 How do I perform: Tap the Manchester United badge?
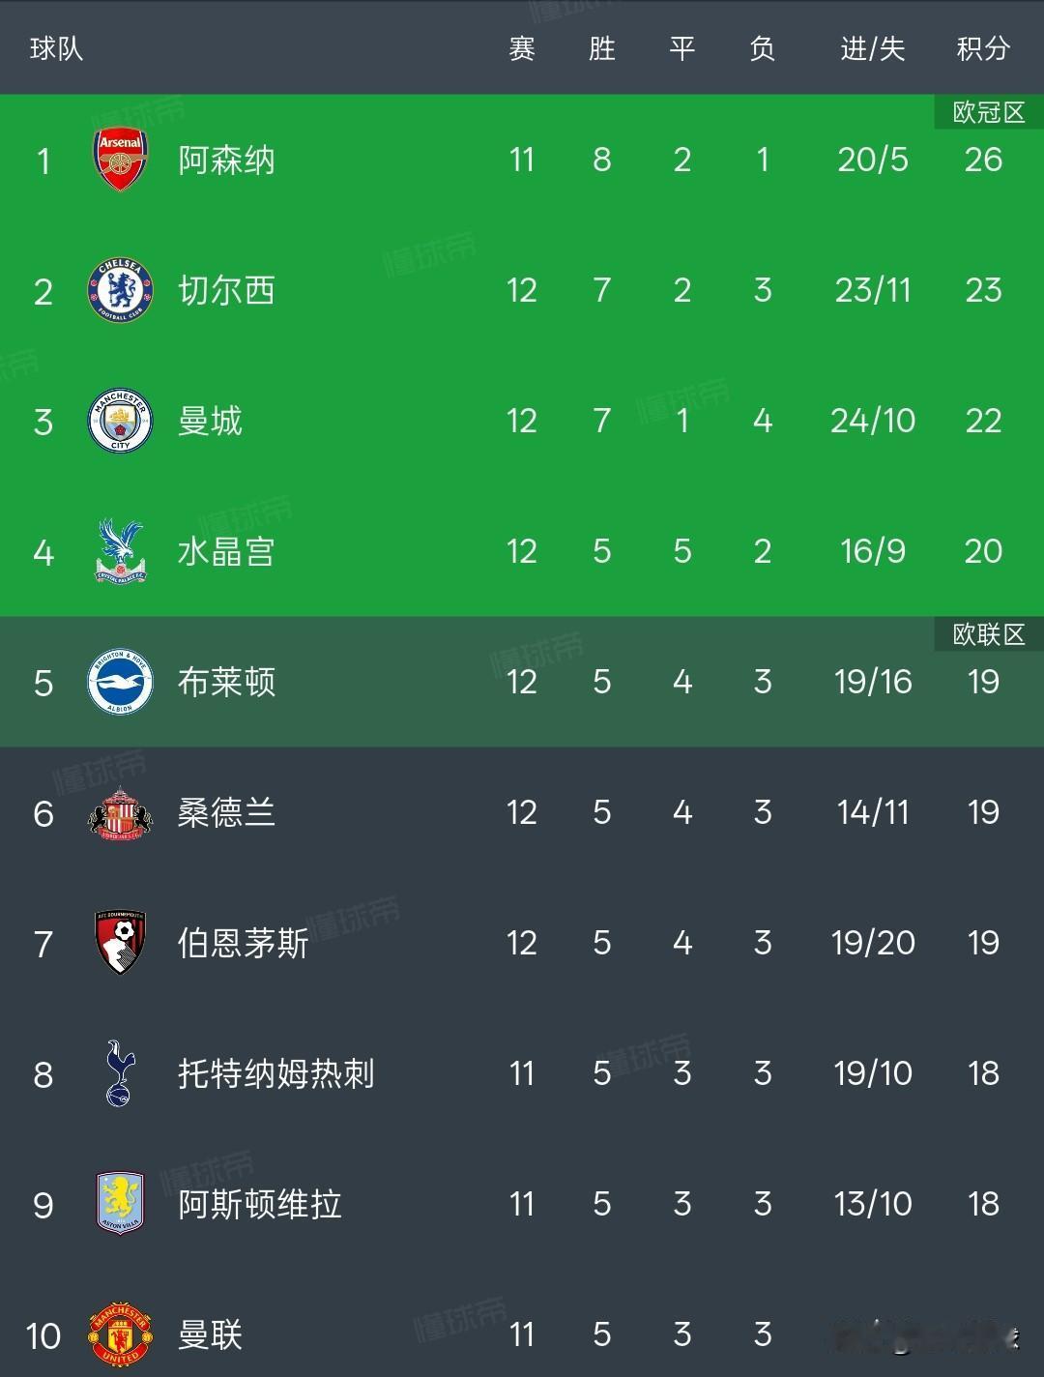pyautogui.click(x=120, y=1334)
